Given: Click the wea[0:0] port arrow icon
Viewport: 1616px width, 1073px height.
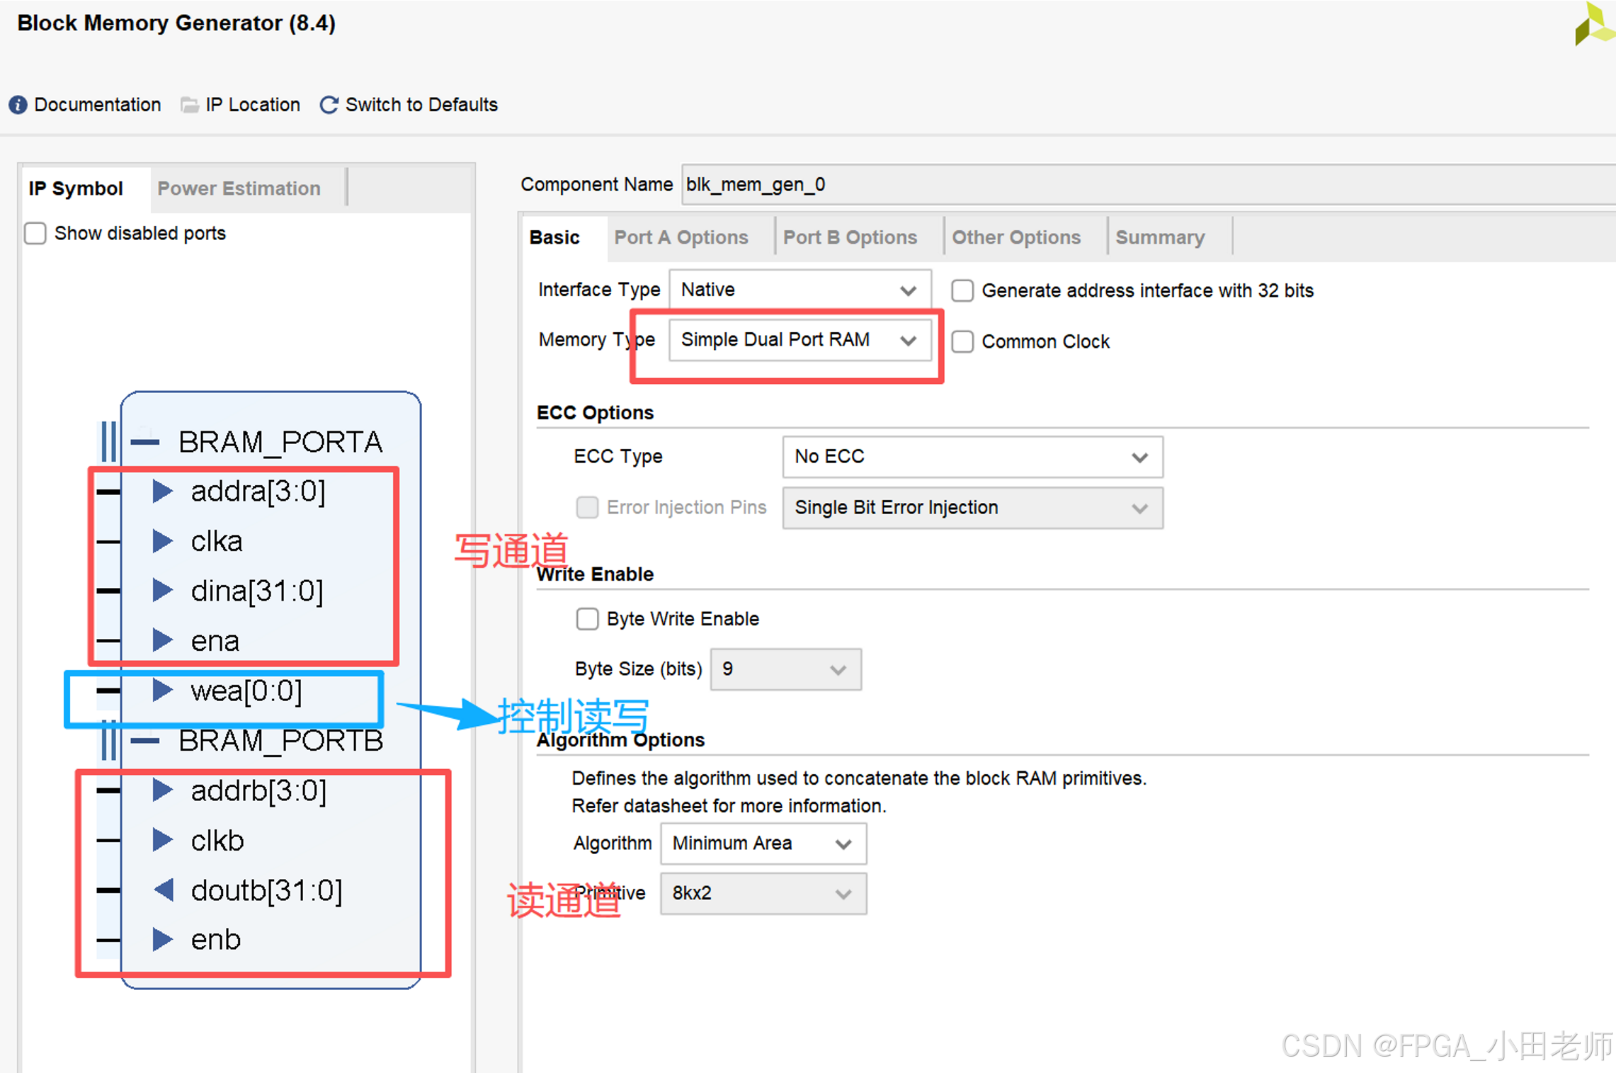Looking at the screenshot, I should pos(163,691).
